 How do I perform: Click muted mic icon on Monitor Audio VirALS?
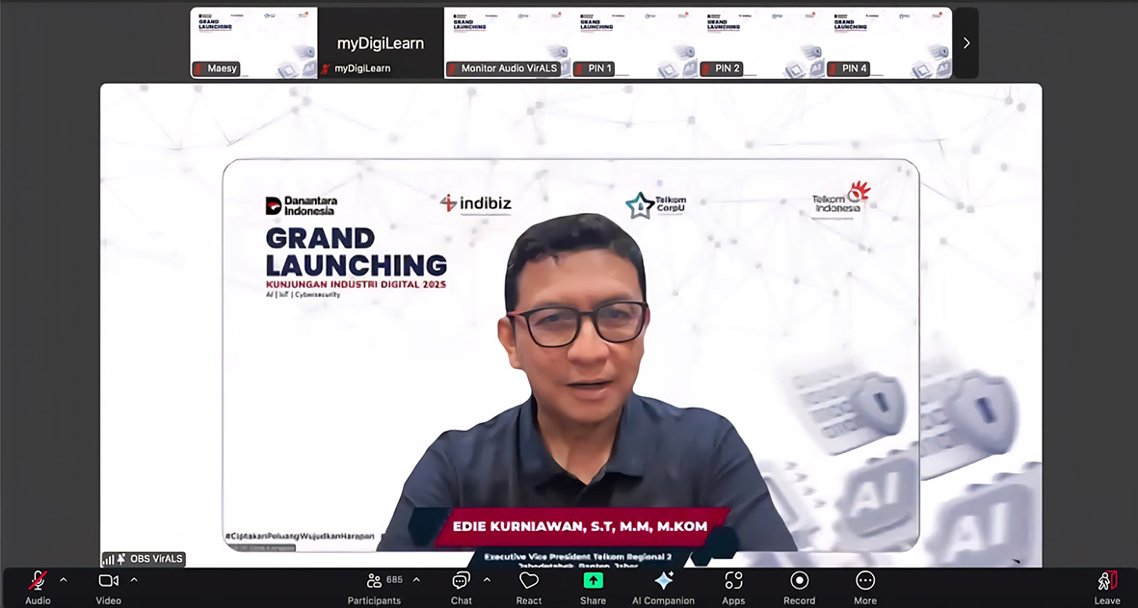(x=453, y=69)
